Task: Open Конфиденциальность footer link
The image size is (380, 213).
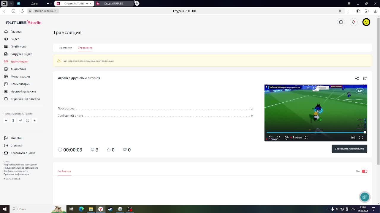Action: pos(16,171)
